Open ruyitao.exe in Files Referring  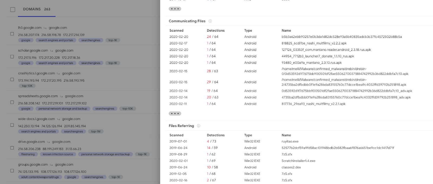(290, 142)
